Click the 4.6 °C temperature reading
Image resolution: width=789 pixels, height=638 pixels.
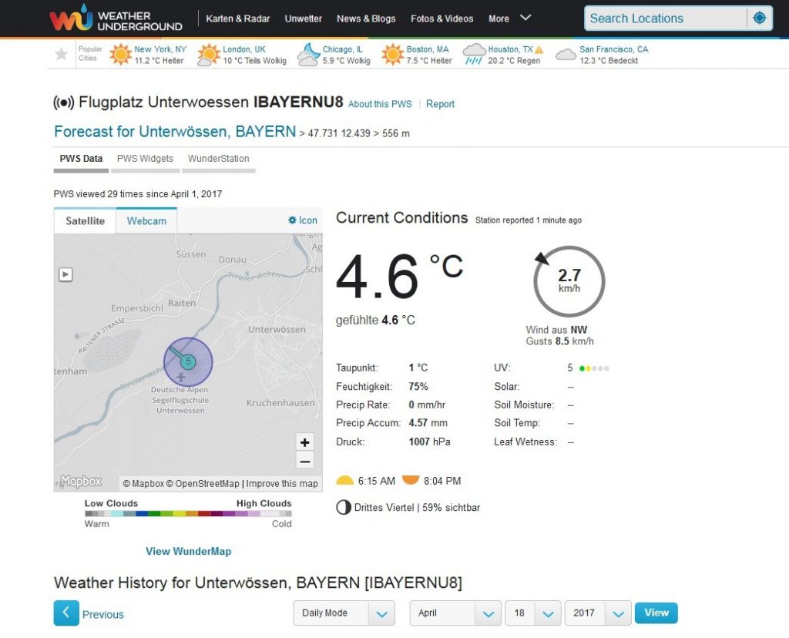pyautogui.click(x=399, y=276)
